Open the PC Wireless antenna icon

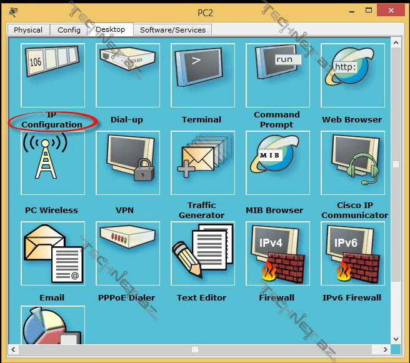point(52,162)
